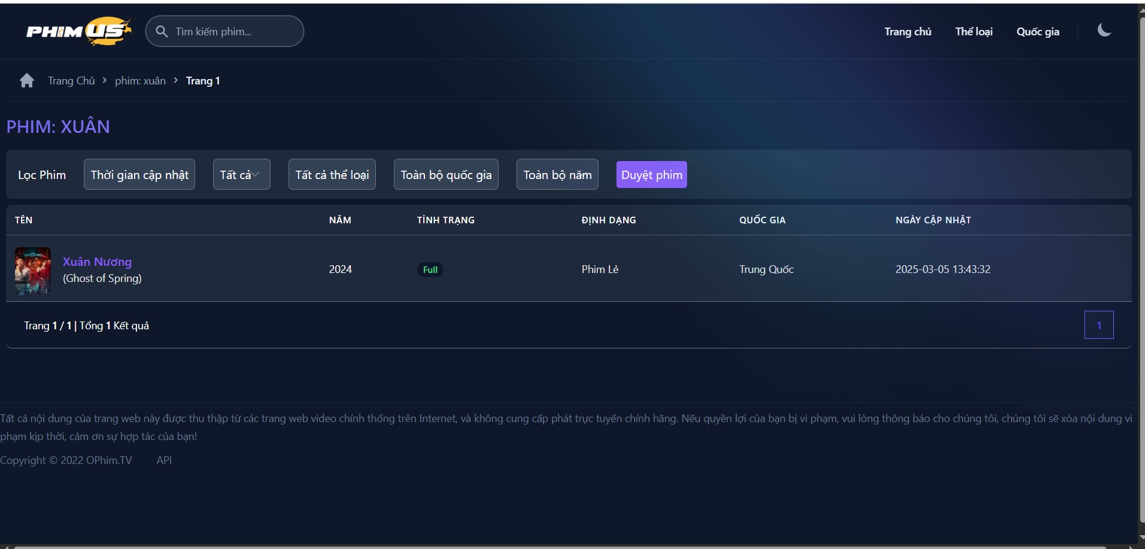Open the Quốc gia menu
Image resolution: width=1145 pixels, height=549 pixels.
point(1037,32)
